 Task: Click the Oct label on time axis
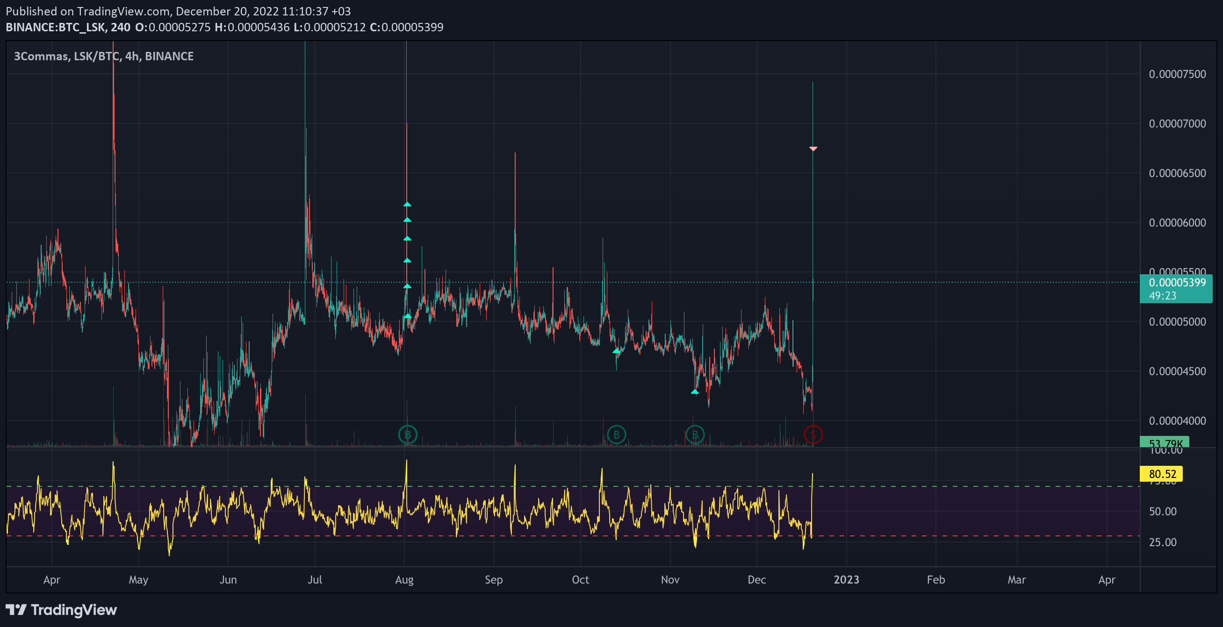pos(580,579)
